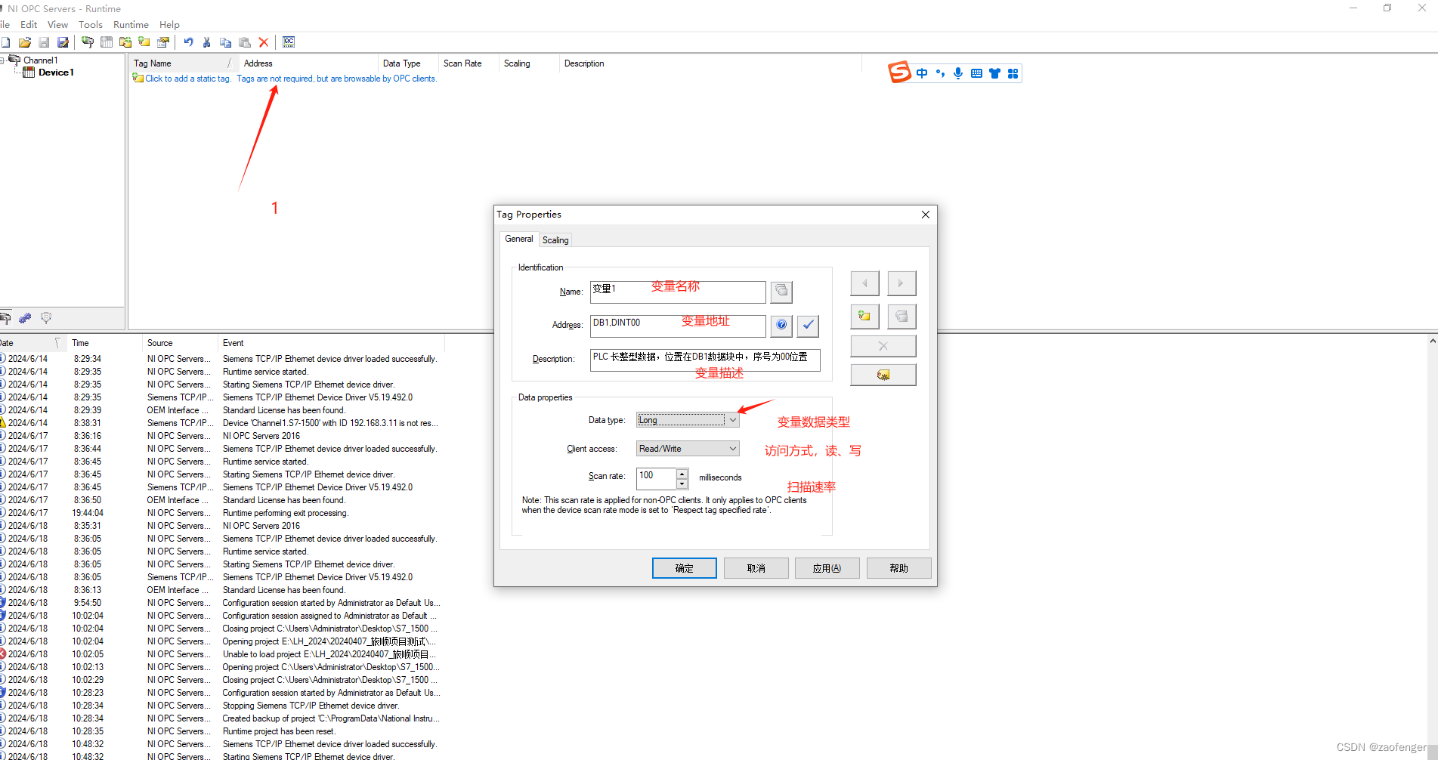The height and width of the screenshot is (760, 1438).
Task: Save the project using the disk icon
Action: coord(44,42)
